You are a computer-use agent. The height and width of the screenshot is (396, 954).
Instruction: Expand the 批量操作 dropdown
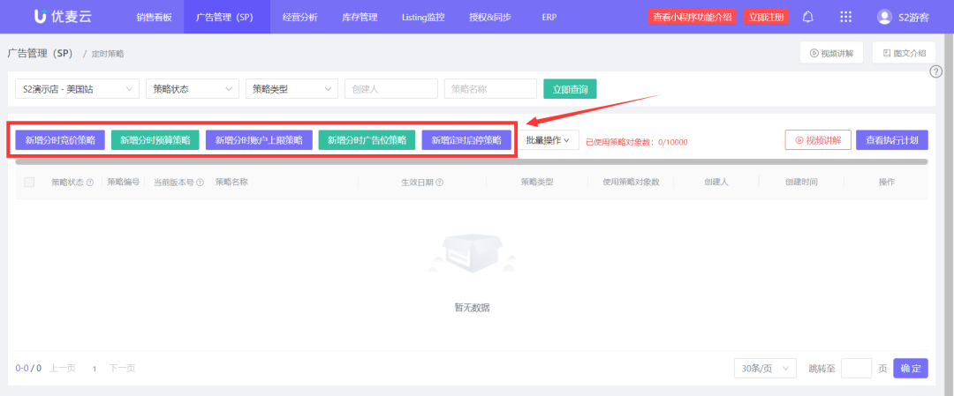tap(549, 140)
